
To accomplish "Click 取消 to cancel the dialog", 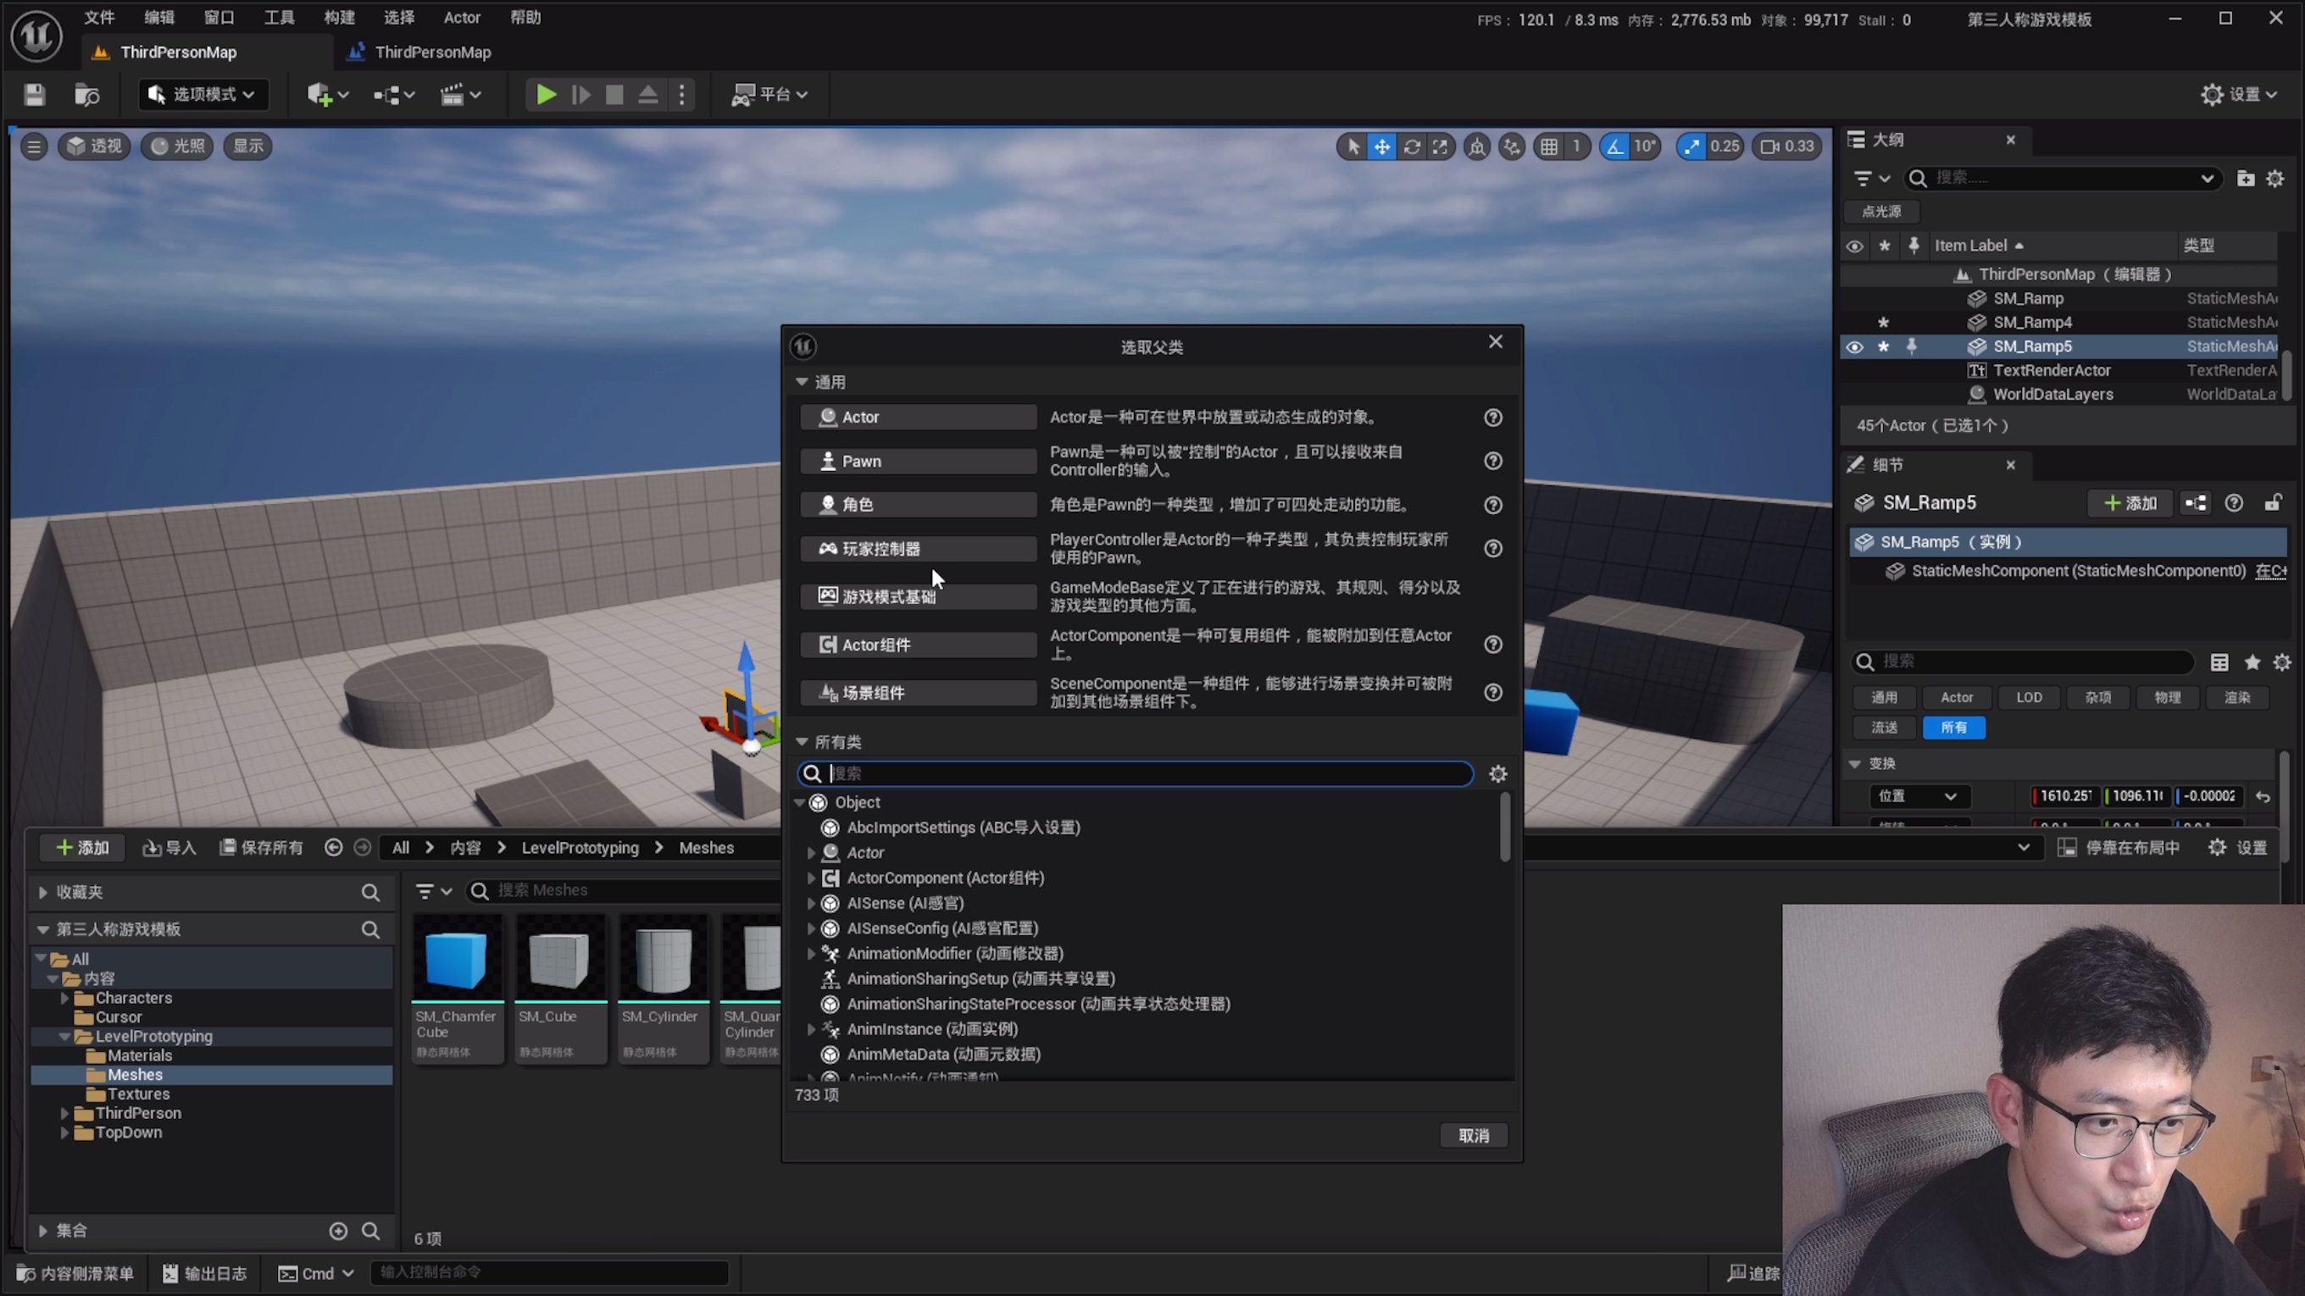I will [x=1473, y=1136].
